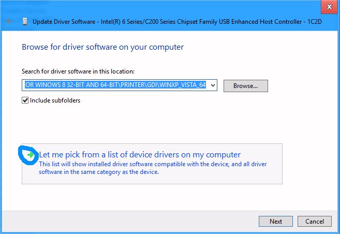
Task: Click the device icon beside the window title
Action: point(25,22)
